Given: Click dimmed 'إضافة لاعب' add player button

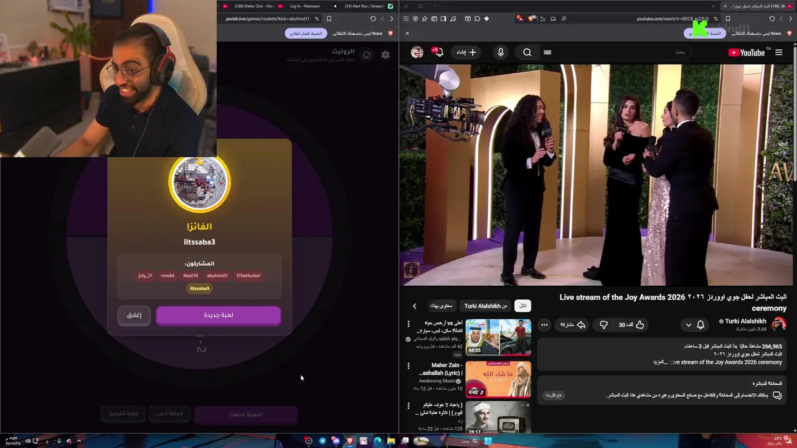Looking at the screenshot, I should [x=169, y=414].
